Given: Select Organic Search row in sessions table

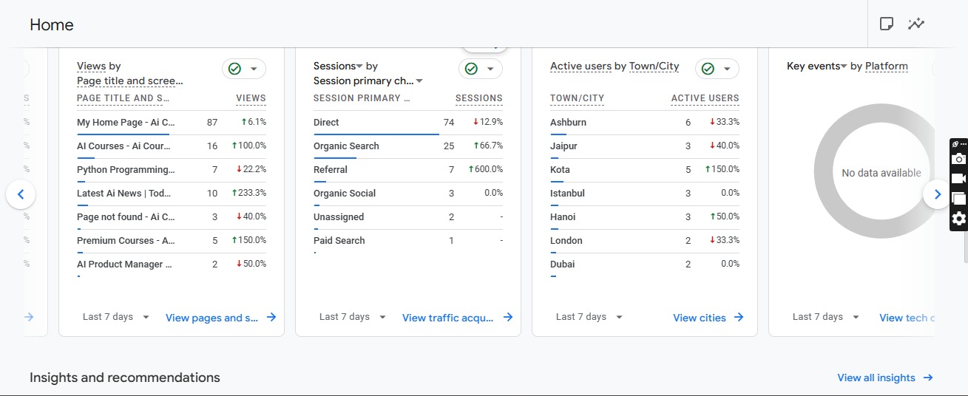Looking at the screenshot, I should (346, 146).
